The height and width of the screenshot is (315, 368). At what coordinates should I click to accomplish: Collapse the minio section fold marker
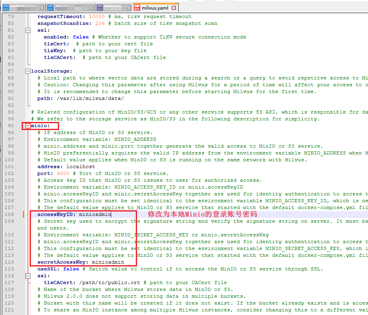tap(28, 126)
